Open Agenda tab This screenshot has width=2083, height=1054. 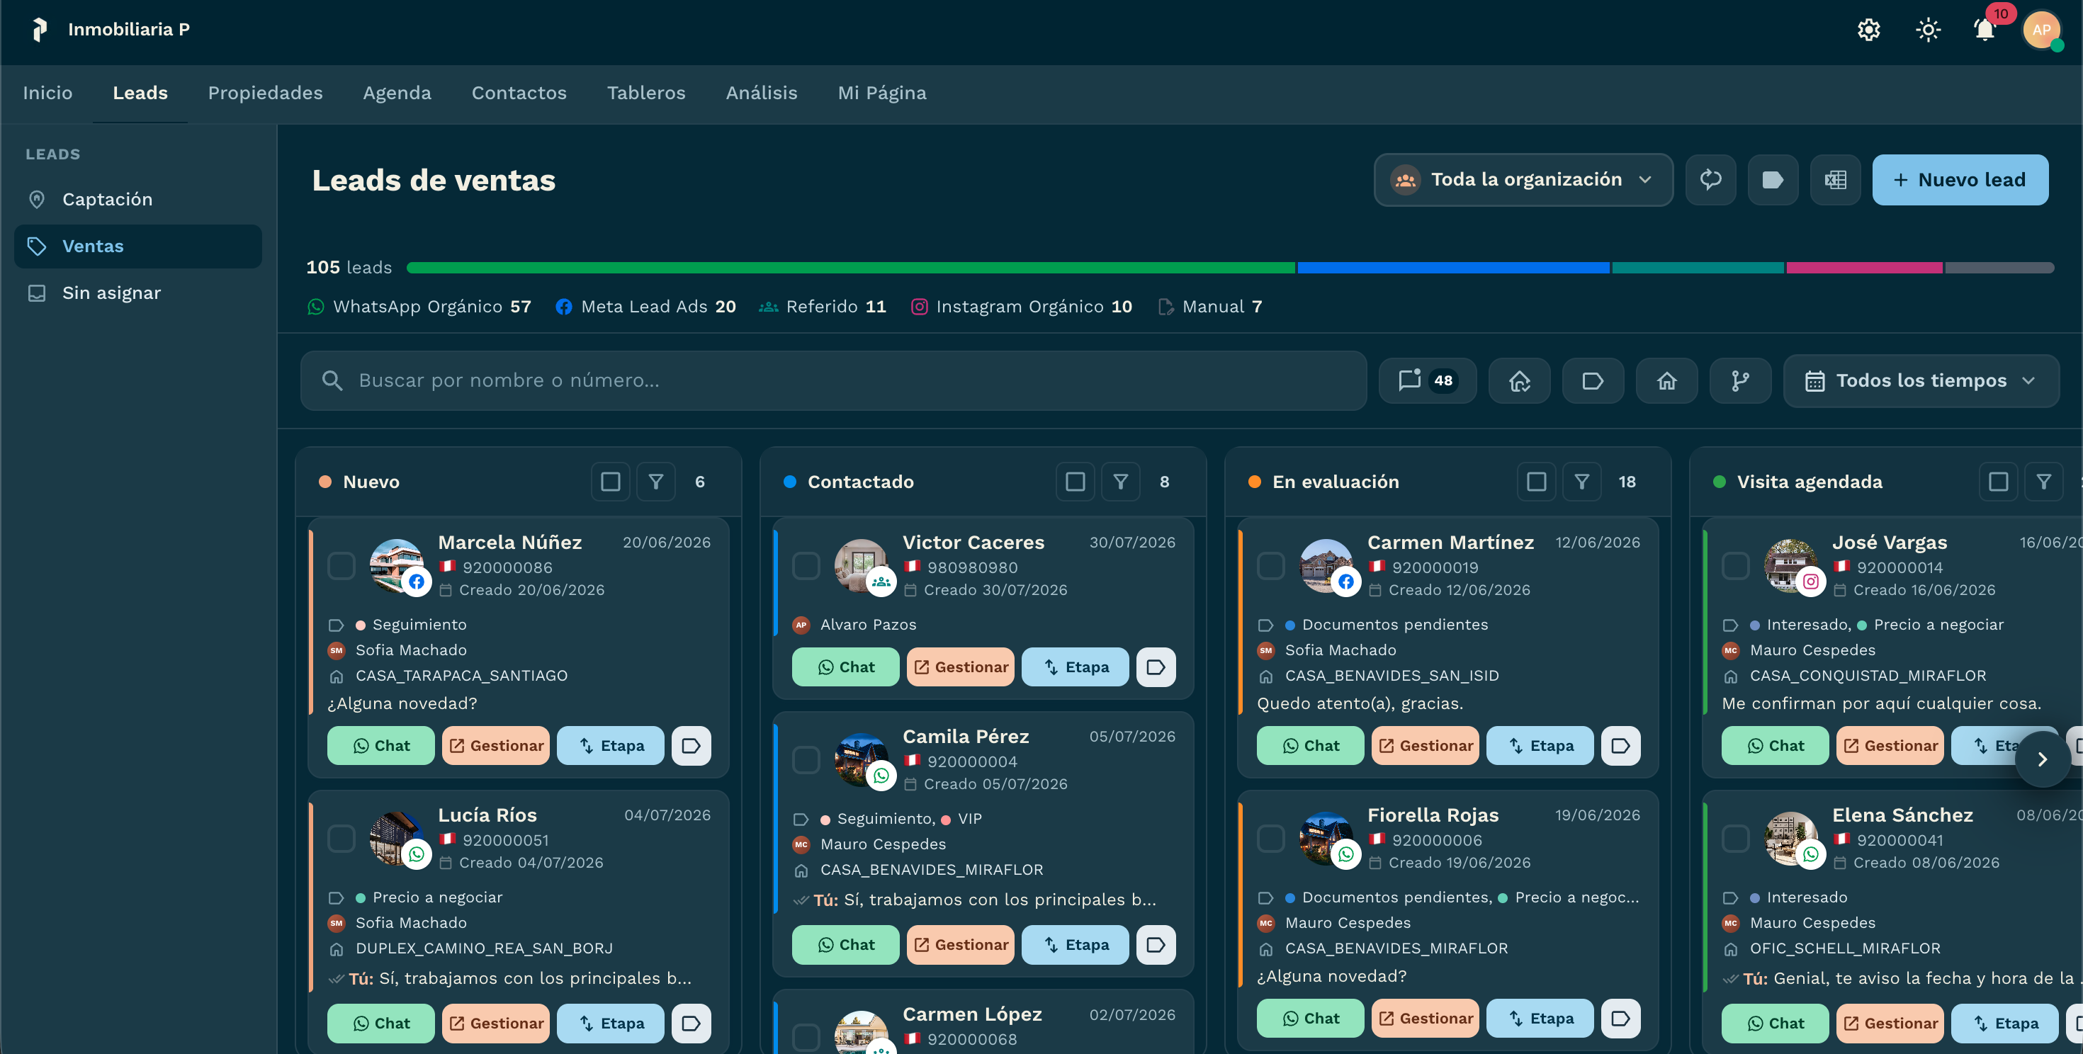397,93
